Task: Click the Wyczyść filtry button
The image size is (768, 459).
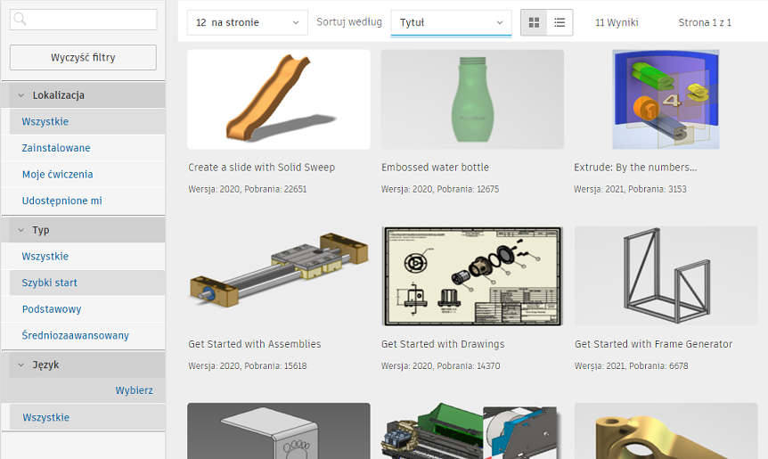Action: coord(83,57)
